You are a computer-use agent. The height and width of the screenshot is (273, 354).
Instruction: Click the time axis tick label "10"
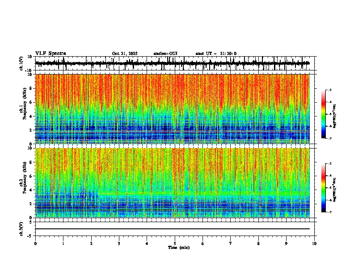tap(314, 244)
